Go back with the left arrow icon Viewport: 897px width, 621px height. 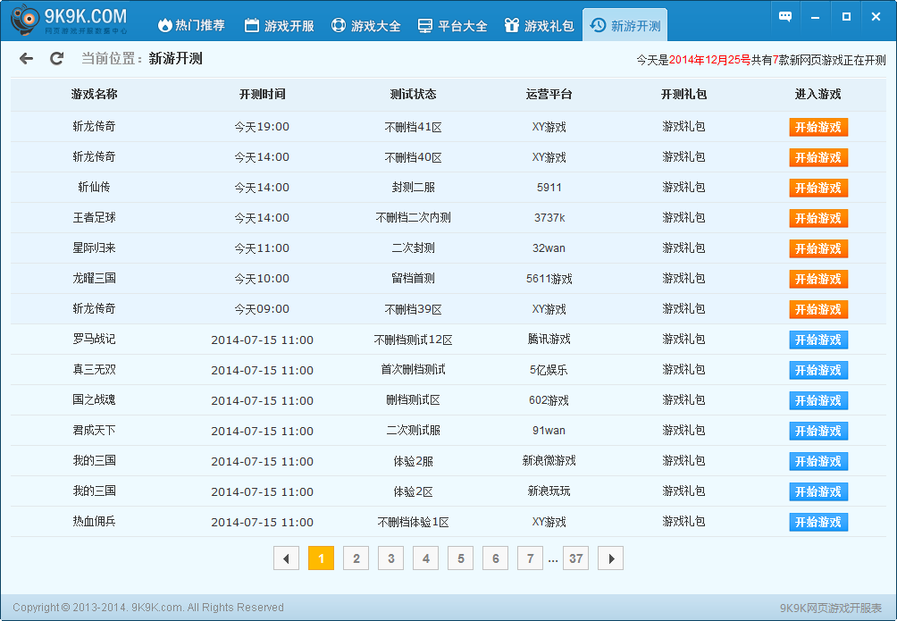[x=26, y=58]
